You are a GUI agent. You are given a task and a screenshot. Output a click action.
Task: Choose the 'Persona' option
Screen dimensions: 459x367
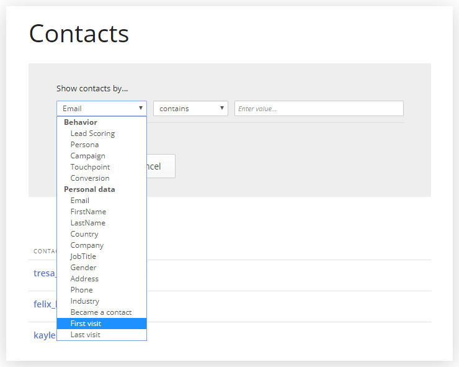pyautogui.click(x=84, y=145)
